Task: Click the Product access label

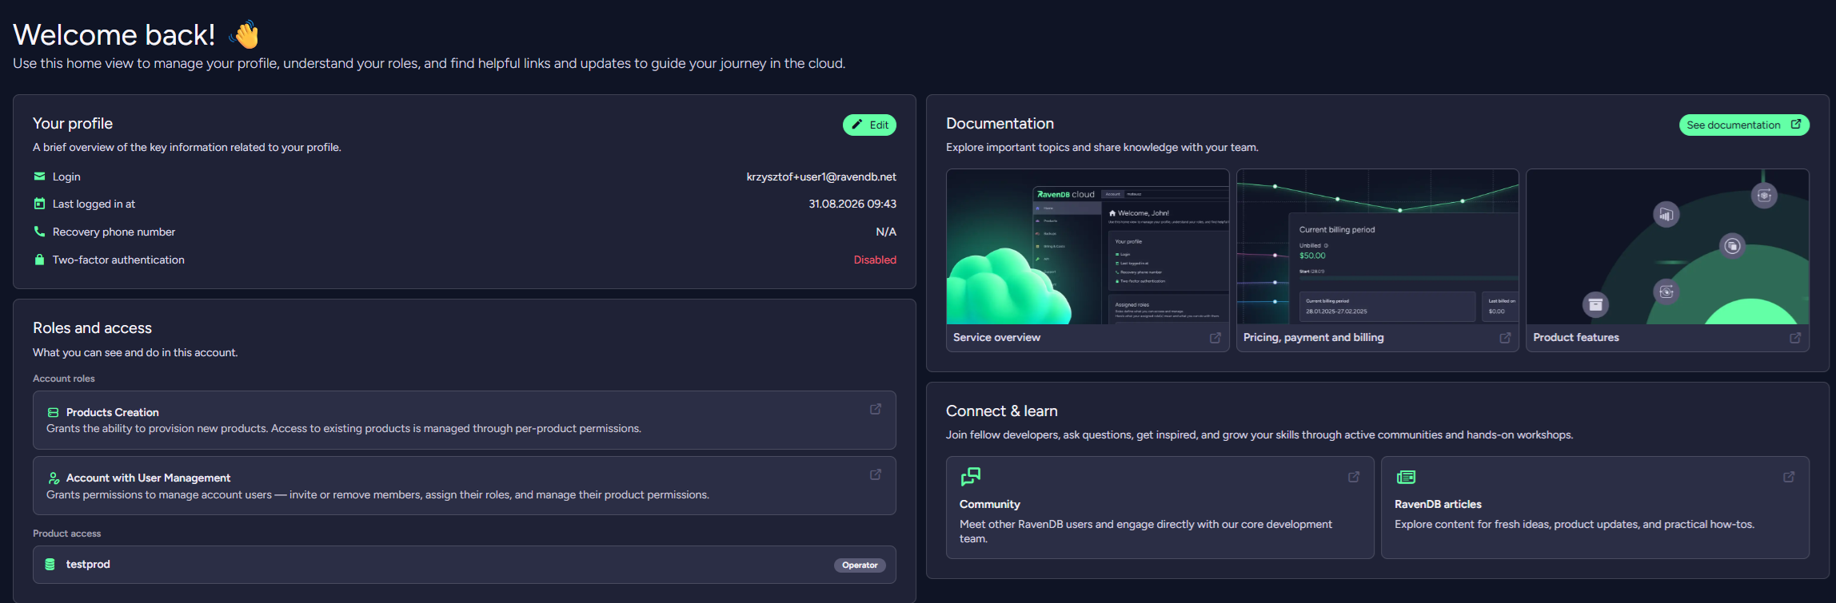Action: click(x=67, y=534)
